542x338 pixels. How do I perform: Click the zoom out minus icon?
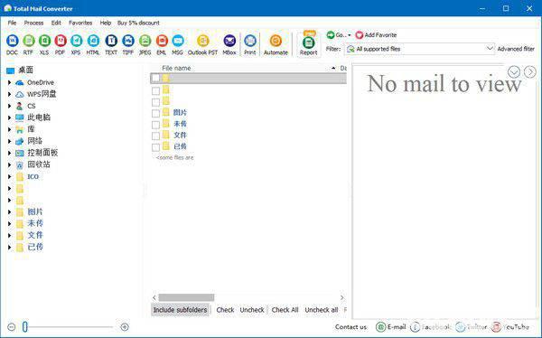12,326
